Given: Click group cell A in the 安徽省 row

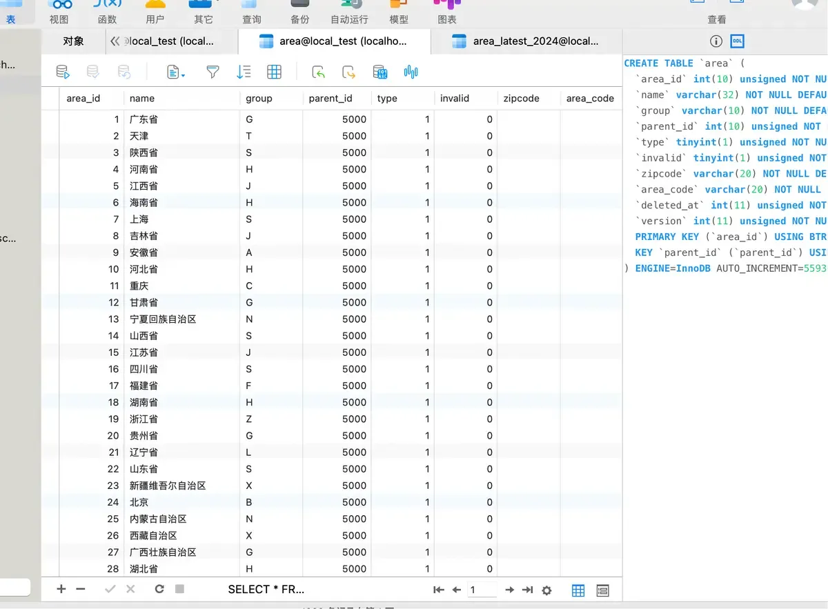Looking at the screenshot, I should pos(271,252).
